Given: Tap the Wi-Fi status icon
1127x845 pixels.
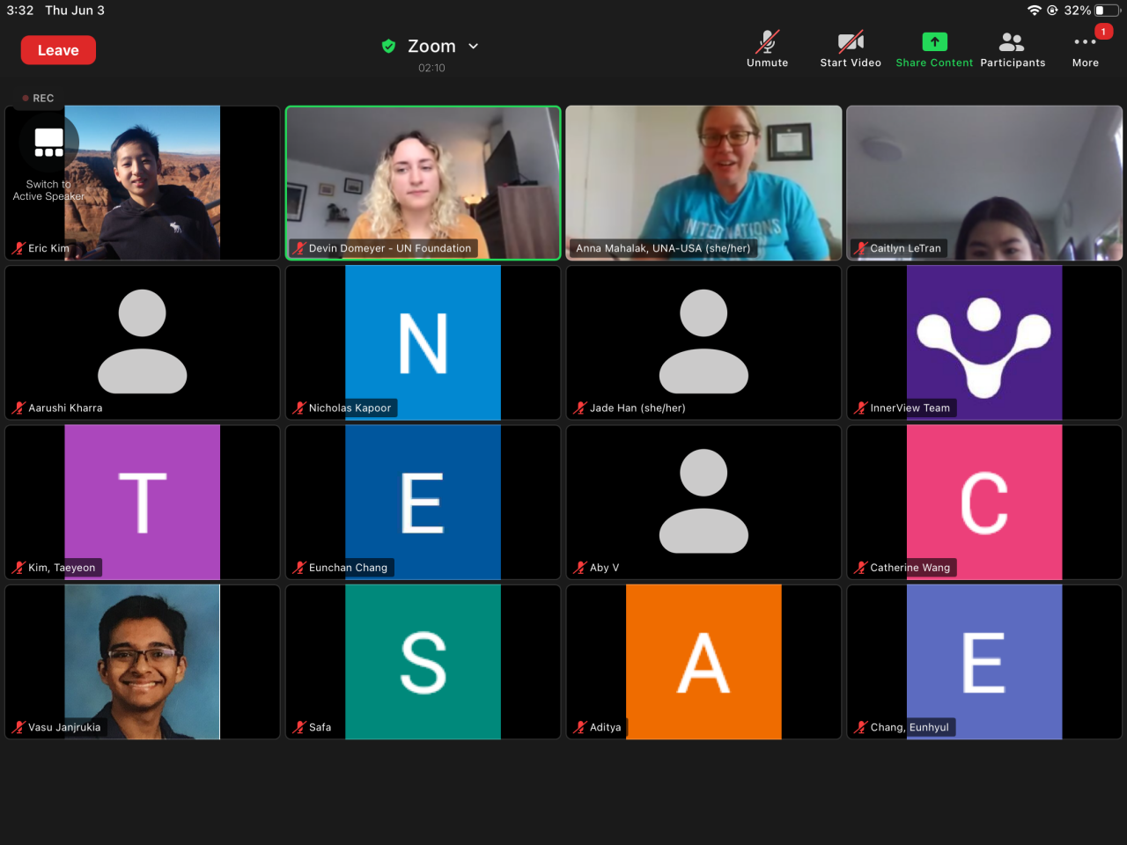Looking at the screenshot, I should pos(1034,11).
